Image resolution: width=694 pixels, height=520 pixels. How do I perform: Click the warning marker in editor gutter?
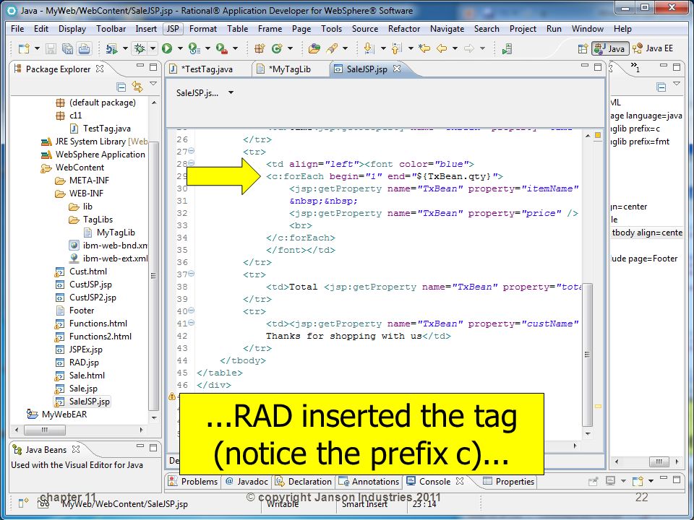[x=172, y=396]
